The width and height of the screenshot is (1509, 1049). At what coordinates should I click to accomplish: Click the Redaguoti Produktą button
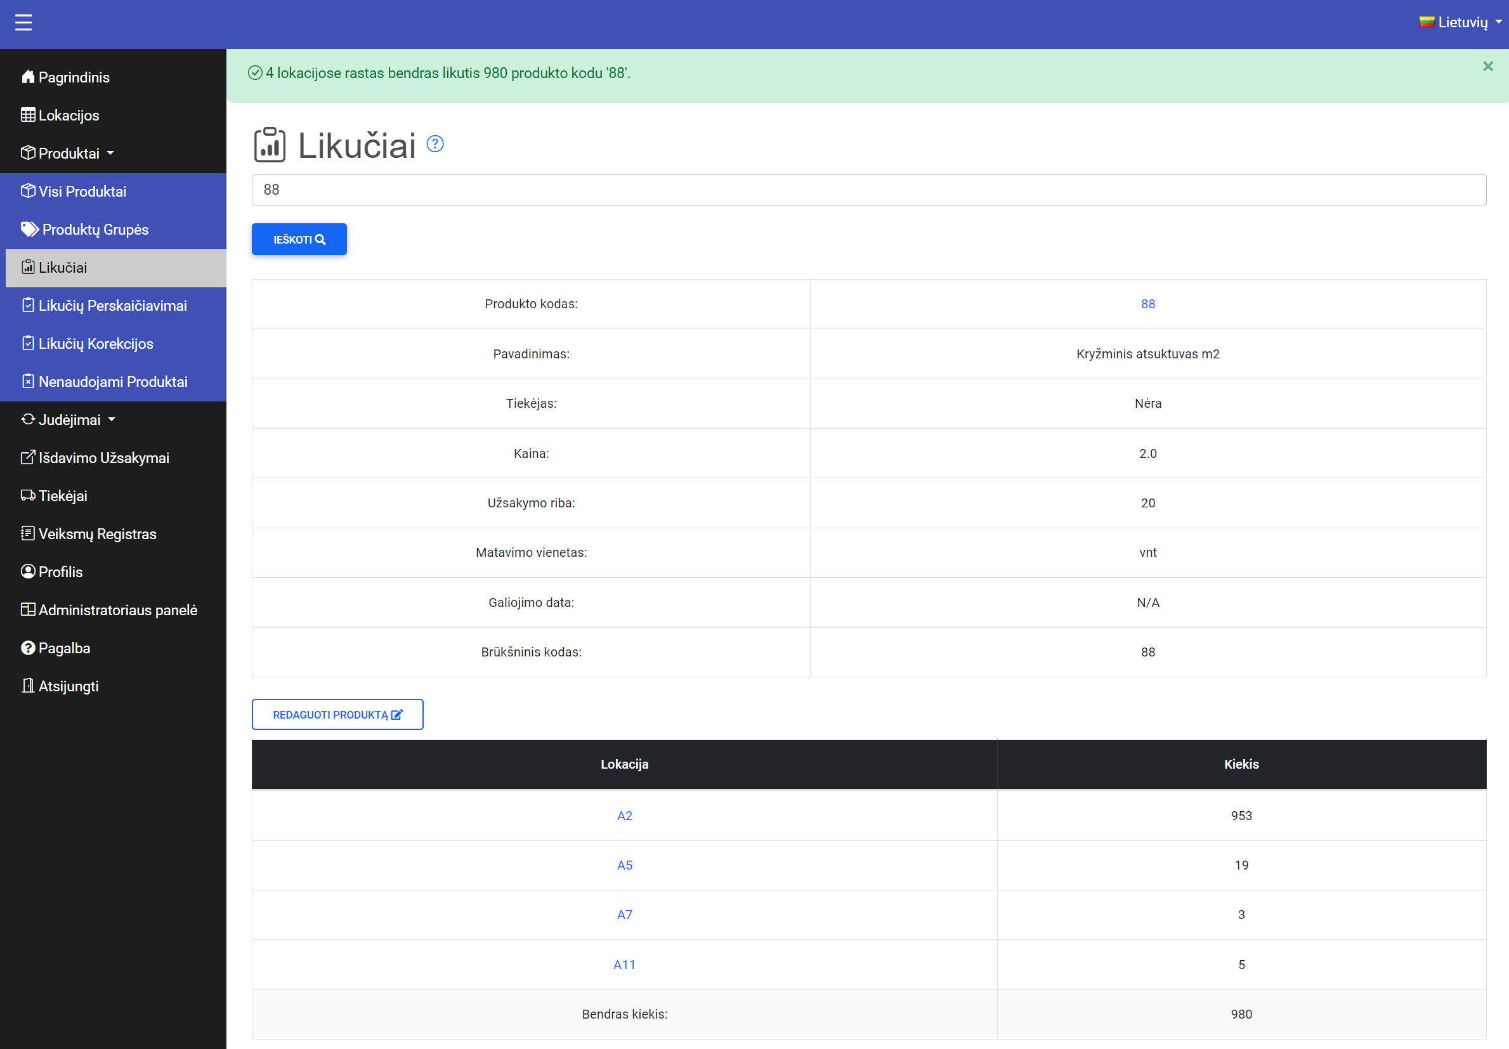point(337,715)
